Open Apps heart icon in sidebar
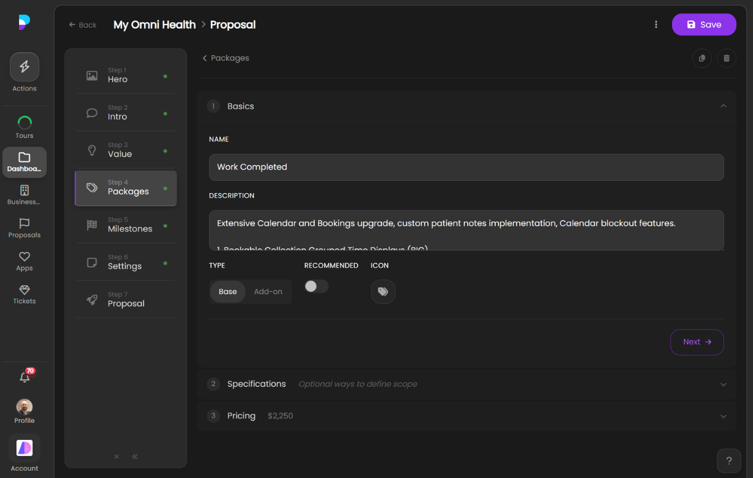Screen dimensions: 753x478 pyautogui.click(x=25, y=261)
